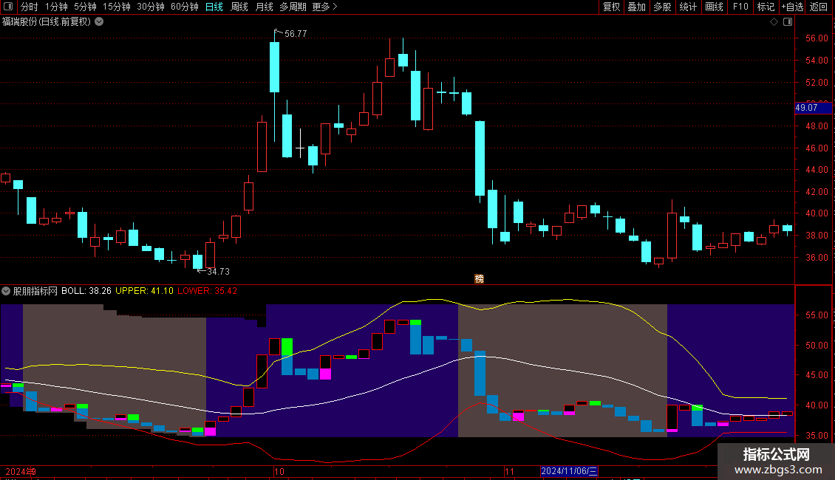Screen dimensions: 835x480
Task: Click the 福瑞股份(日线.前复权) title
Action: pyautogui.click(x=47, y=22)
